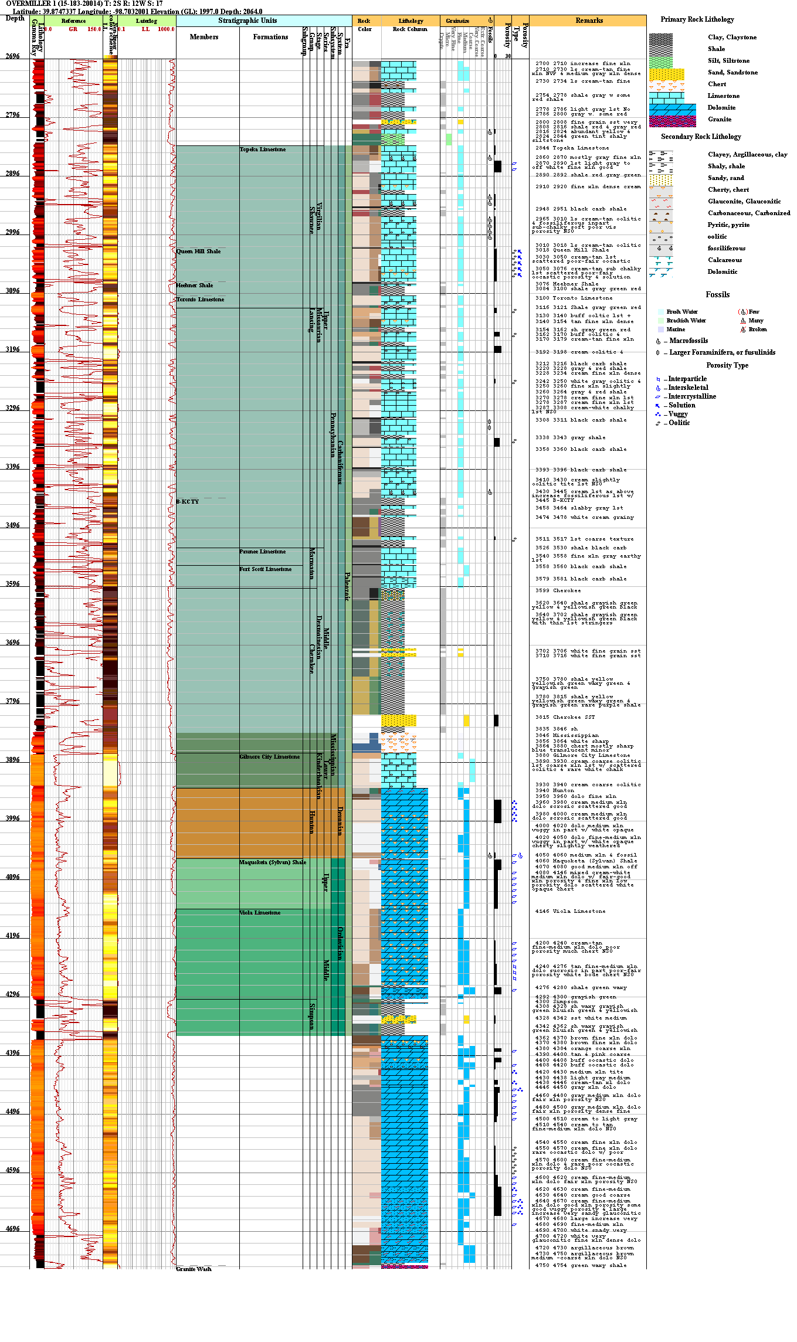Click the Clayey, Argillaceous secondary lithology symbol
Viewport: 797px width, 1342px height.
[660, 156]
